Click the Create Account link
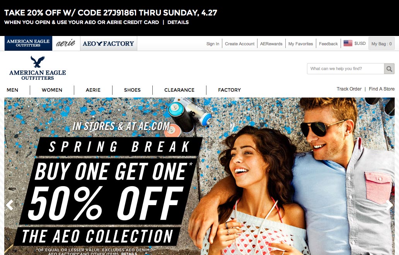Screen dimensions: 399x255 point(240,44)
